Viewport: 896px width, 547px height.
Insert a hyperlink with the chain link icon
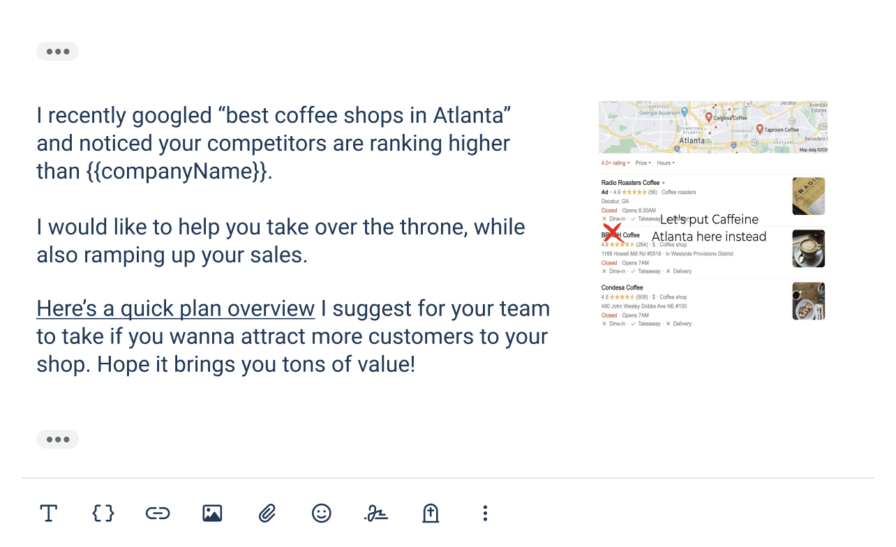tap(158, 514)
